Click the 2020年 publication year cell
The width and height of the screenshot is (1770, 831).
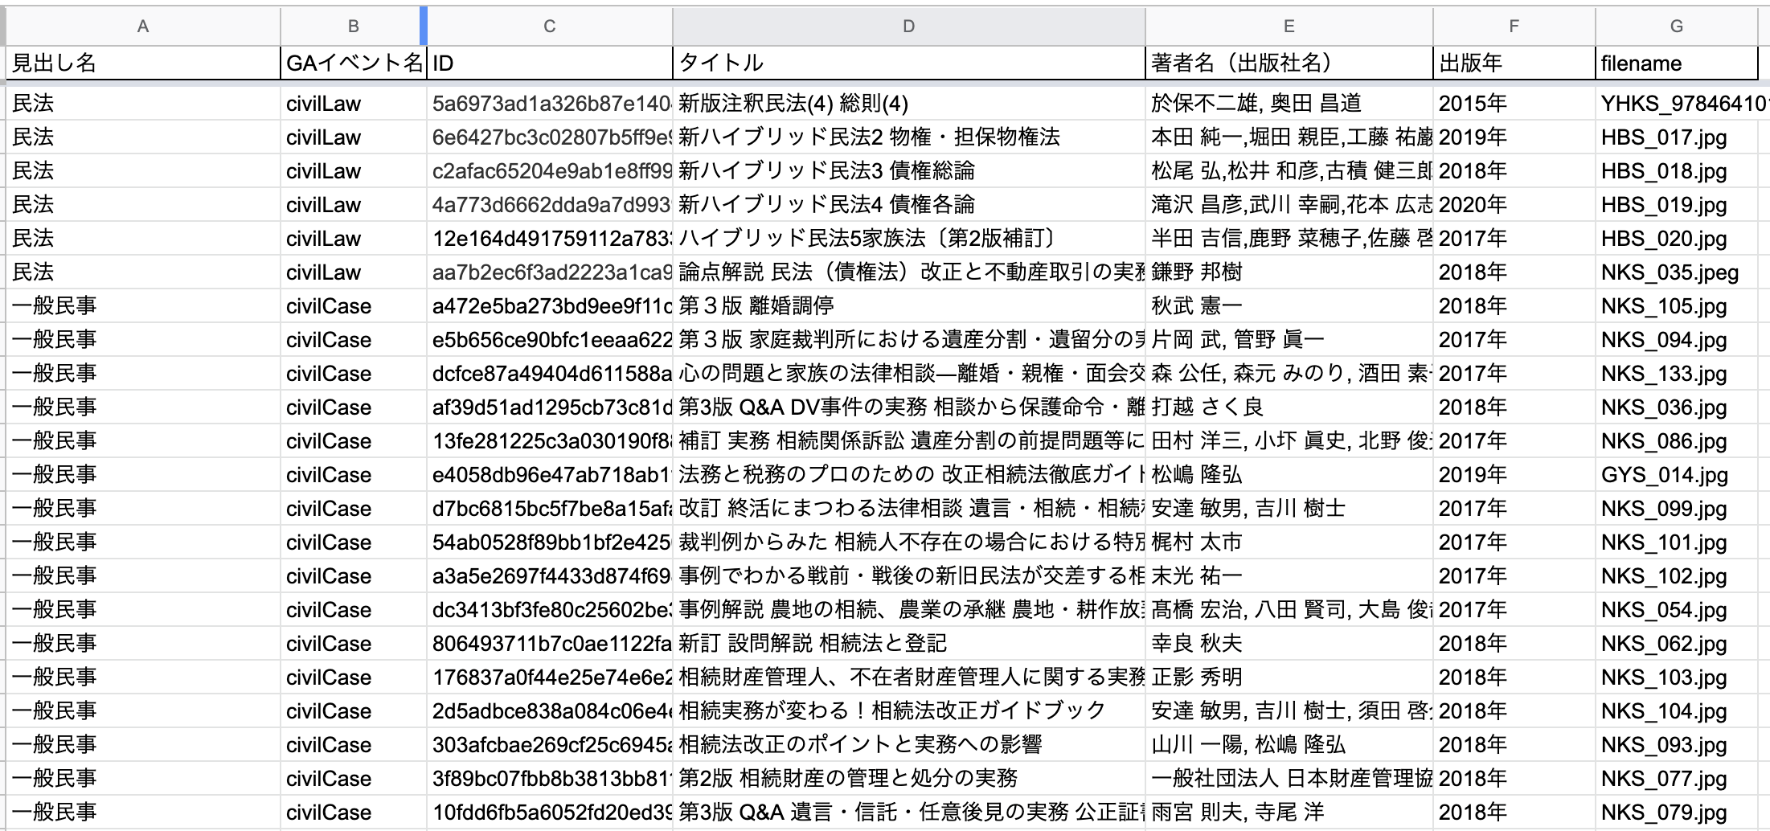[1514, 205]
